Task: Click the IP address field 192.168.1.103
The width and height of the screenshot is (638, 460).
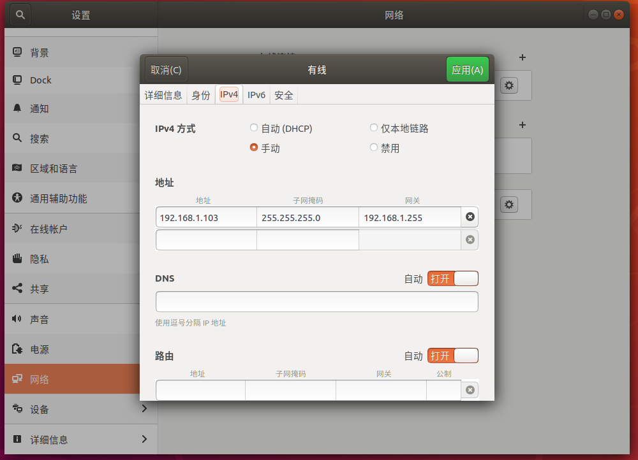Action: tap(206, 217)
